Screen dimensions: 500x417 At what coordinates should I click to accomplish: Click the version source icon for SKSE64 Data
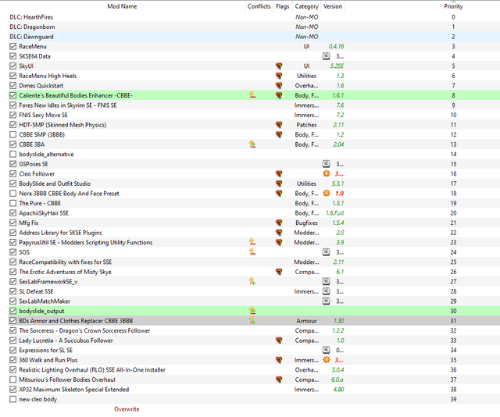[x=326, y=56]
